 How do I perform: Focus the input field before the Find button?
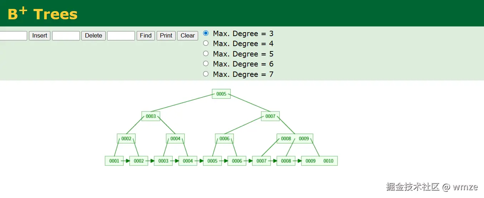point(121,36)
